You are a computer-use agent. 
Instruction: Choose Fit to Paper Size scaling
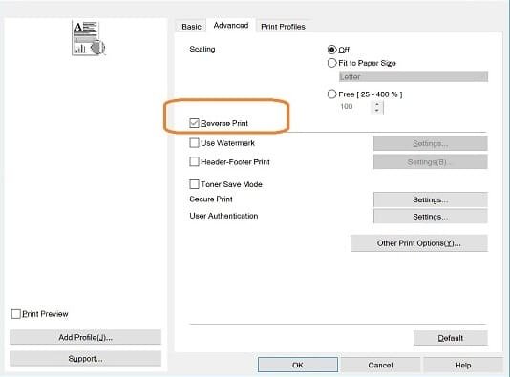click(x=331, y=63)
